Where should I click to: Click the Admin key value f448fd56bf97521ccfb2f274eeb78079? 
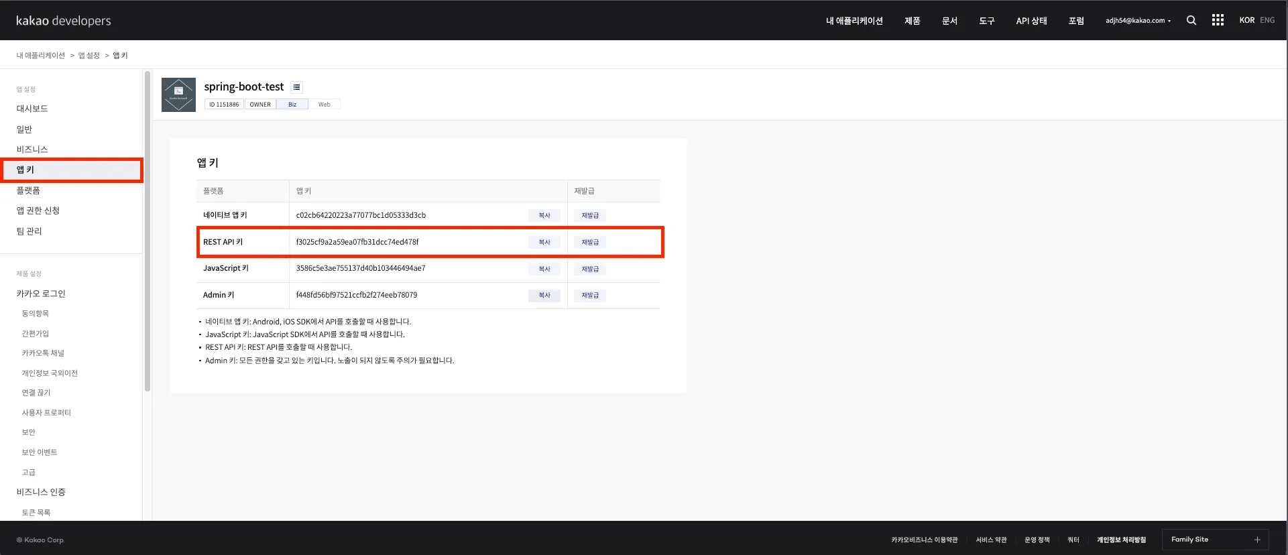pyautogui.click(x=357, y=295)
